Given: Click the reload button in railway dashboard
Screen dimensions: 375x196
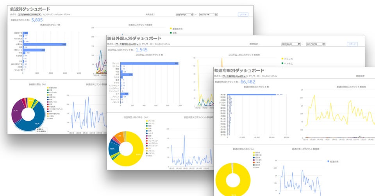Looking at the screenshot, I should coord(243,14).
